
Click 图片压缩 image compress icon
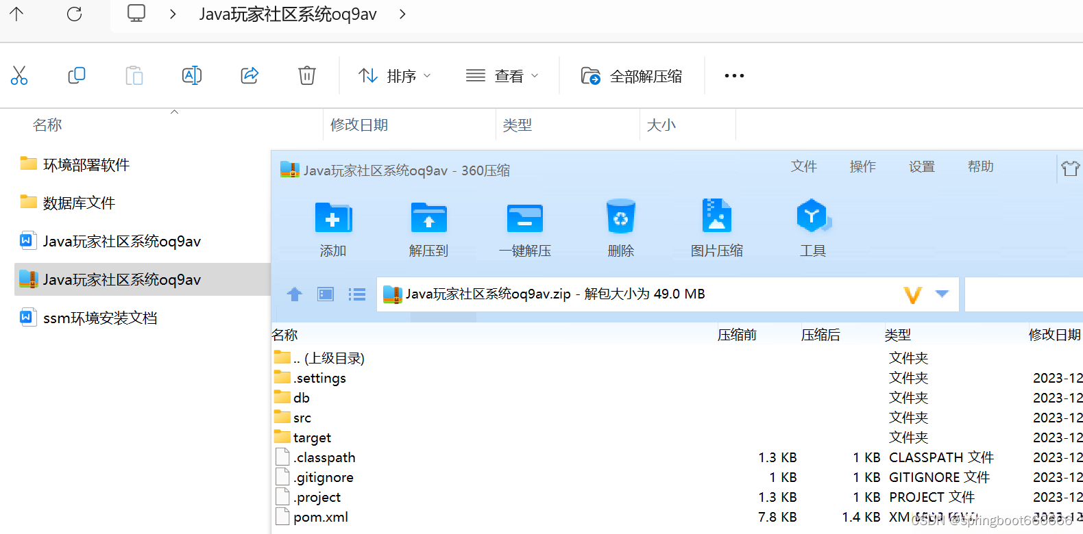pos(717,228)
